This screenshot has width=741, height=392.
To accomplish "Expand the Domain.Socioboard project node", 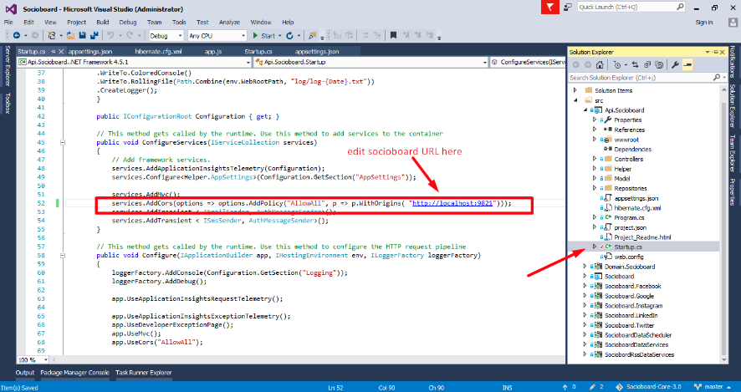I will point(585,267).
